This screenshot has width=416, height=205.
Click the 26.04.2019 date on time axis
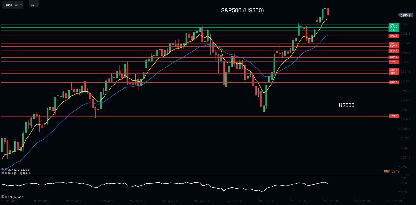(202, 201)
